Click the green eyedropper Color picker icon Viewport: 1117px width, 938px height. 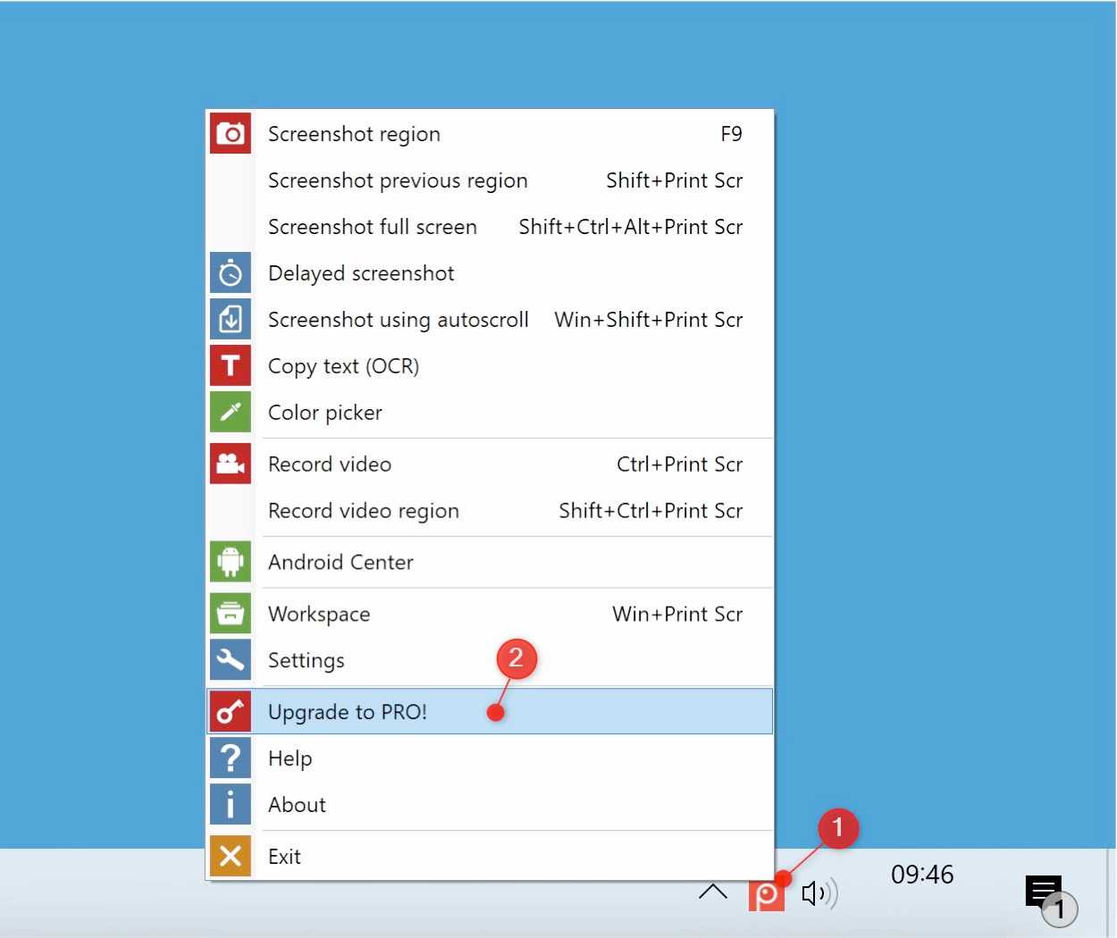point(231,413)
